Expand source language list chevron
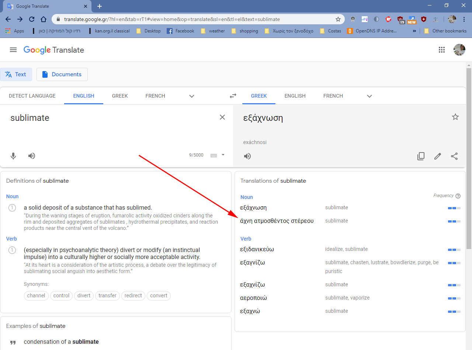The height and width of the screenshot is (350, 472). (192, 96)
